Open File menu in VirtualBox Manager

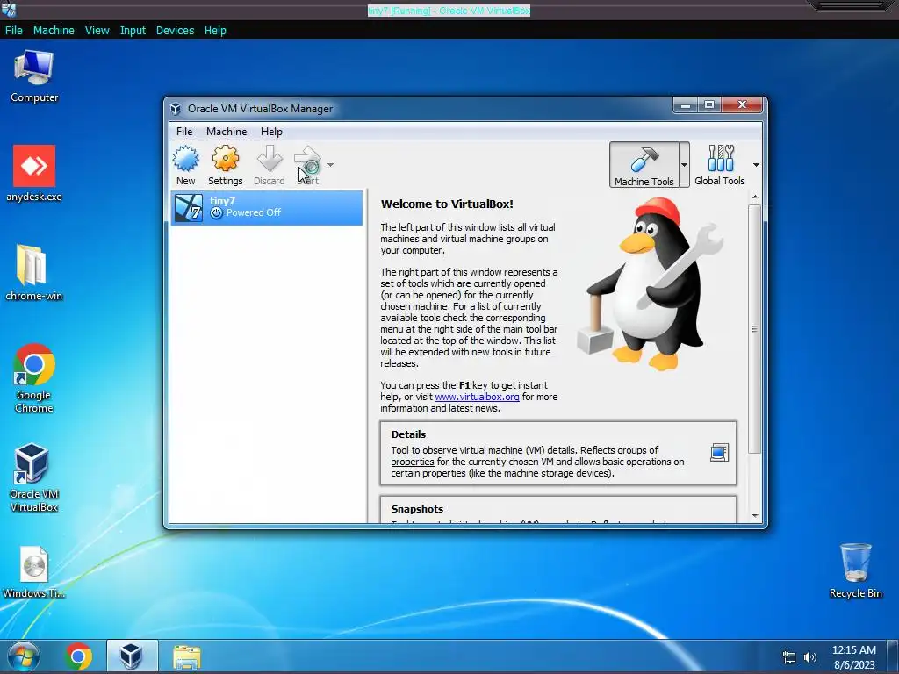point(184,132)
